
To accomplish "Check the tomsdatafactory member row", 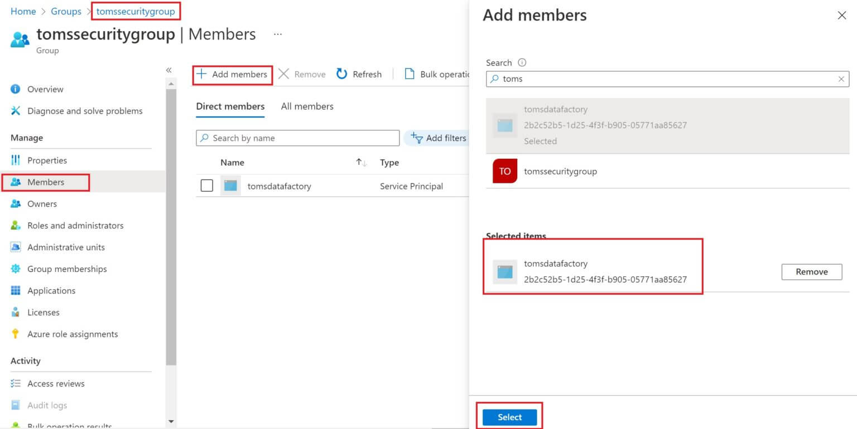I will point(207,186).
